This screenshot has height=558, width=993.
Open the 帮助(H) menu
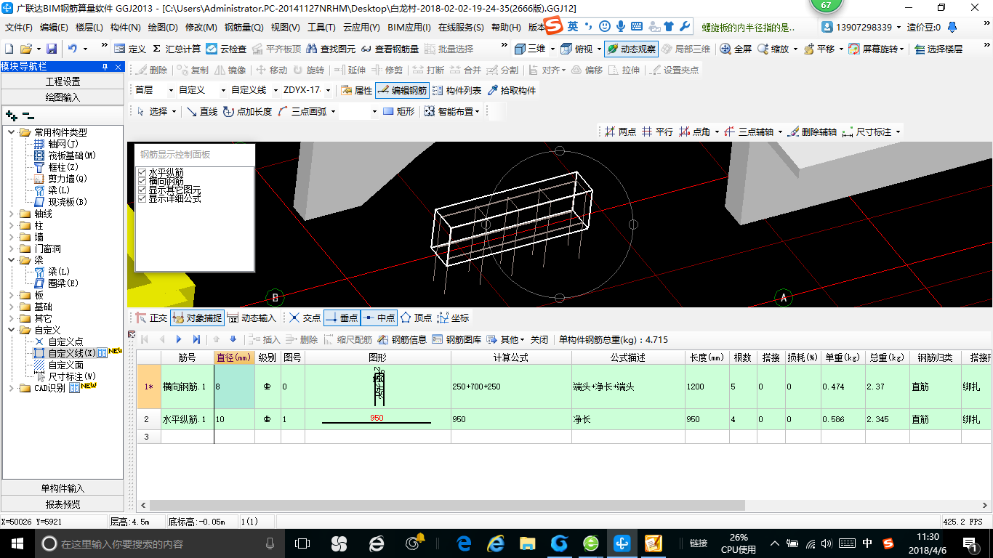tap(506, 28)
